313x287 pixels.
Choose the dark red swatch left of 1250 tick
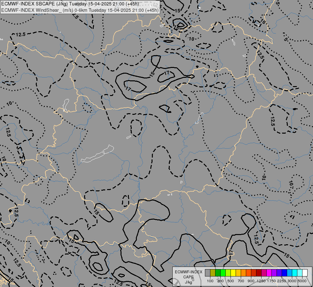[x=259, y=273]
